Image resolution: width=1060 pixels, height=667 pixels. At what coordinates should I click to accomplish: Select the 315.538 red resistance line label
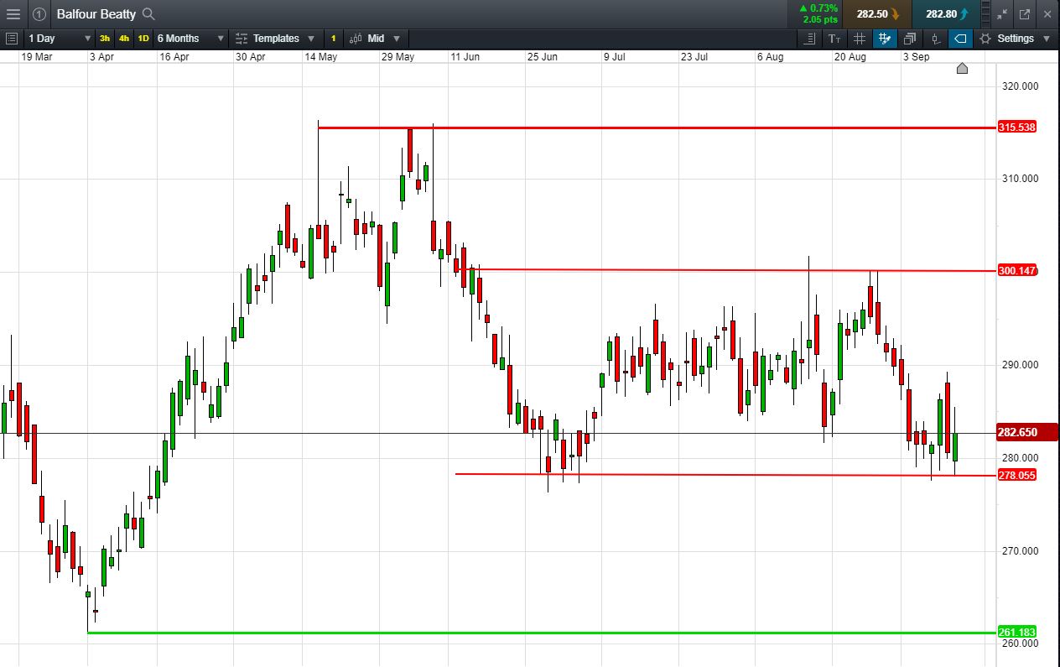tap(1017, 128)
